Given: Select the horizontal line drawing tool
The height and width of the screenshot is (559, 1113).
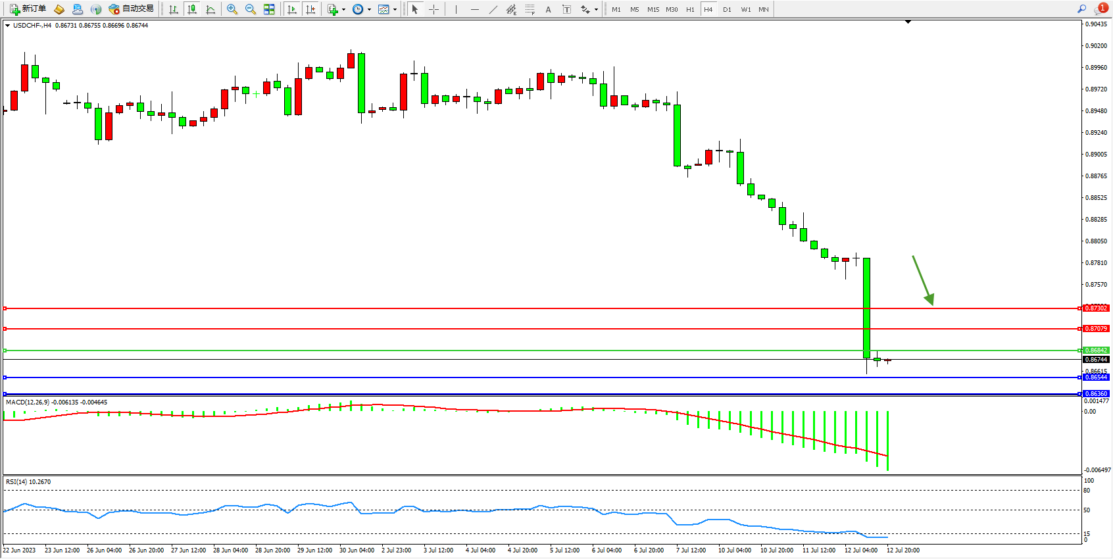Looking at the screenshot, I should pyautogui.click(x=475, y=9).
